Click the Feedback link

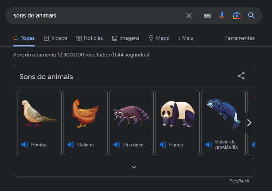(x=239, y=181)
